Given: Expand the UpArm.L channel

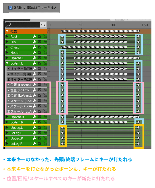Looking at the screenshot, I should 7,58.
